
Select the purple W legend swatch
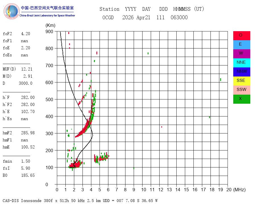[241, 54]
